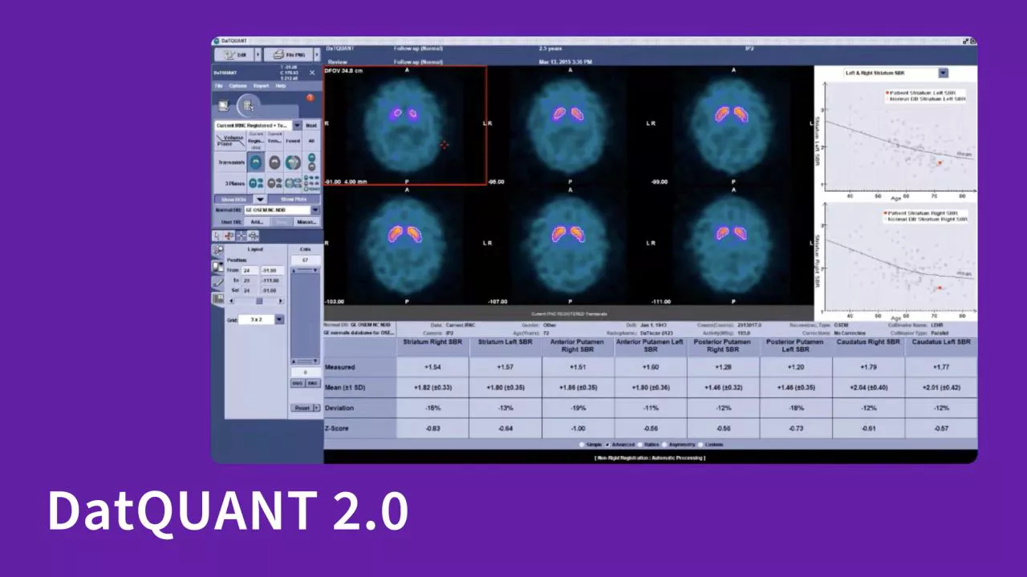Click the Add... user DB button
The height and width of the screenshot is (577, 1027).
click(256, 222)
